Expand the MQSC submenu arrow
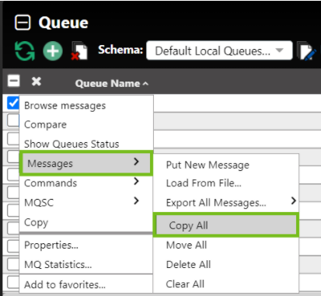Viewport: 321px width, 296px height. click(136, 200)
